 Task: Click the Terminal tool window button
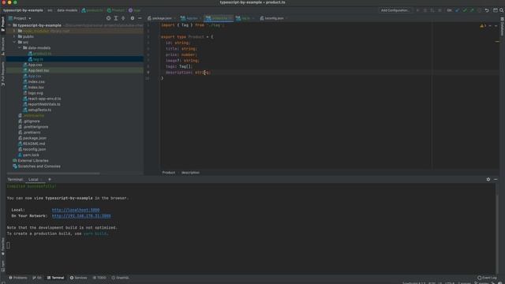coord(56,278)
